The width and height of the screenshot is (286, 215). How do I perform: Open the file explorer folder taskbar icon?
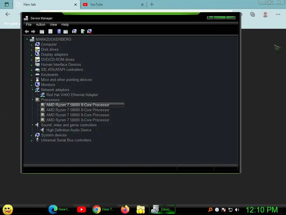(x=141, y=209)
